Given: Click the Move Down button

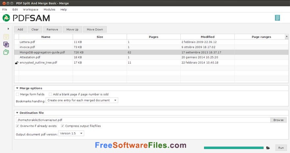Looking at the screenshot, I should coord(95,29).
